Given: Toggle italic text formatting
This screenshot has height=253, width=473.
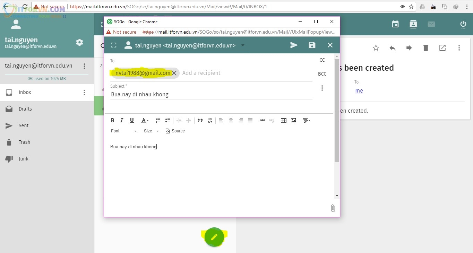Looking at the screenshot, I should click(x=122, y=120).
